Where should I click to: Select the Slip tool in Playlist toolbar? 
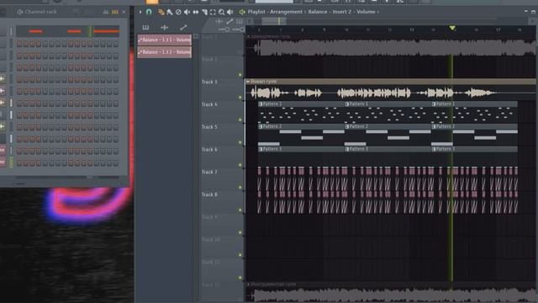tap(196, 13)
